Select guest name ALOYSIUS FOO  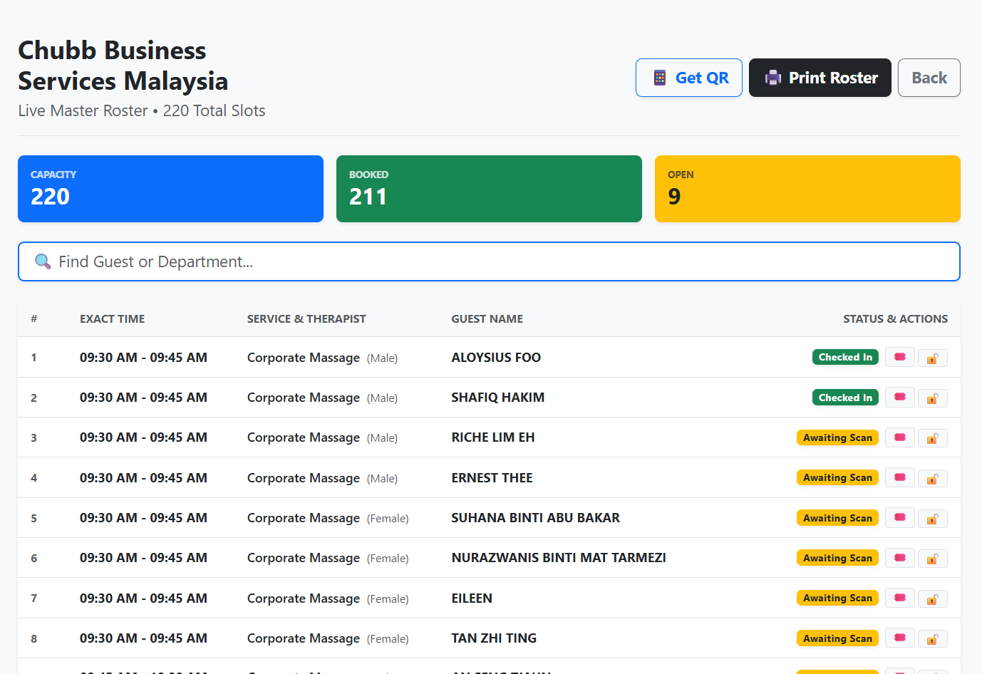pyautogui.click(x=496, y=358)
